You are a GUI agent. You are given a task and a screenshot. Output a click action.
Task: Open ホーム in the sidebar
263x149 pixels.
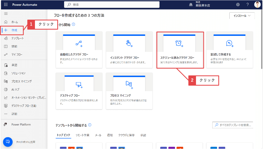click(15, 22)
